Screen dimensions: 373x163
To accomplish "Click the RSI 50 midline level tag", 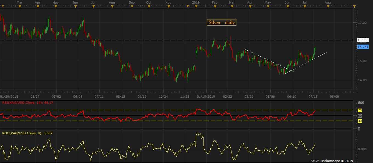I will tap(360, 116).
